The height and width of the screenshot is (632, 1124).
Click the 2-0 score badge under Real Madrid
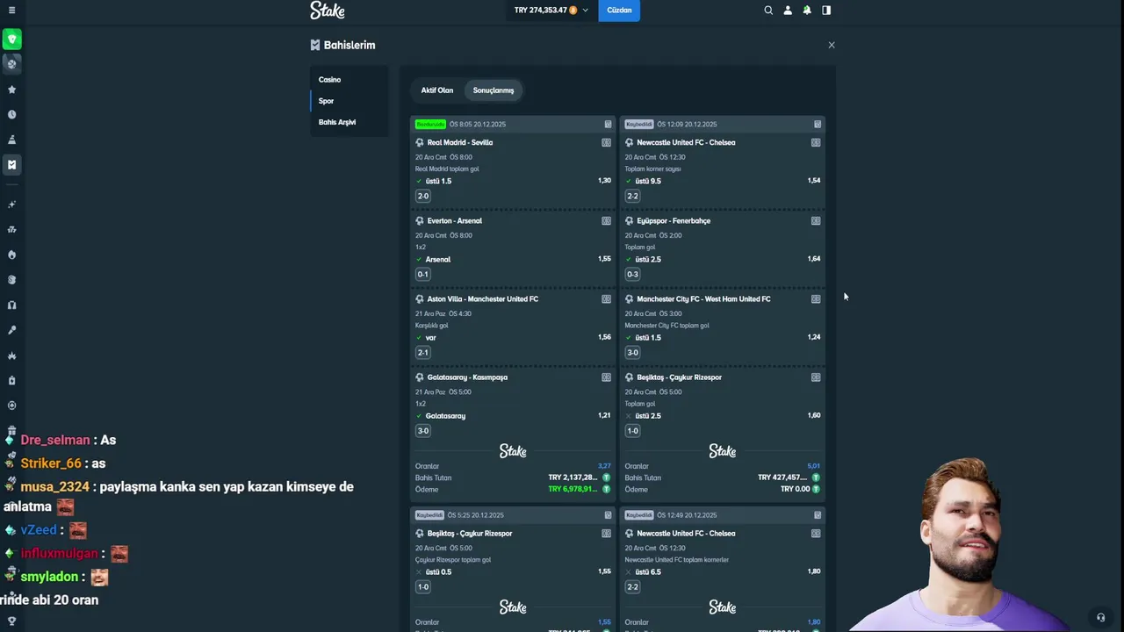423,197
